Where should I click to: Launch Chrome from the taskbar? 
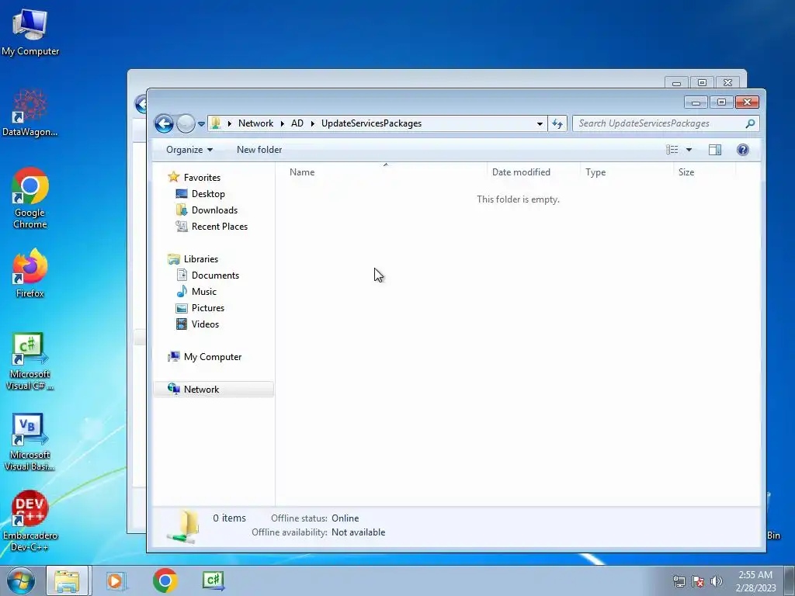click(165, 580)
